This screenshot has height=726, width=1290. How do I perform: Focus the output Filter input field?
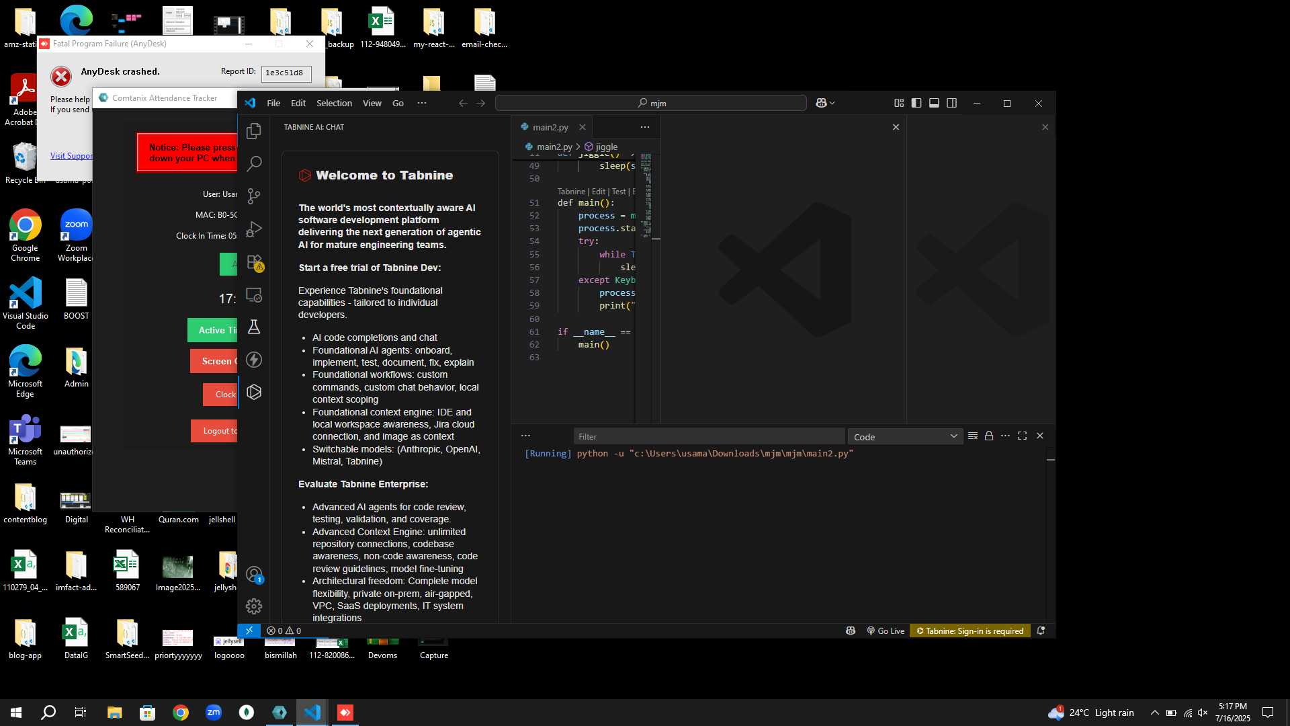pyautogui.click(x=709, y=437)
